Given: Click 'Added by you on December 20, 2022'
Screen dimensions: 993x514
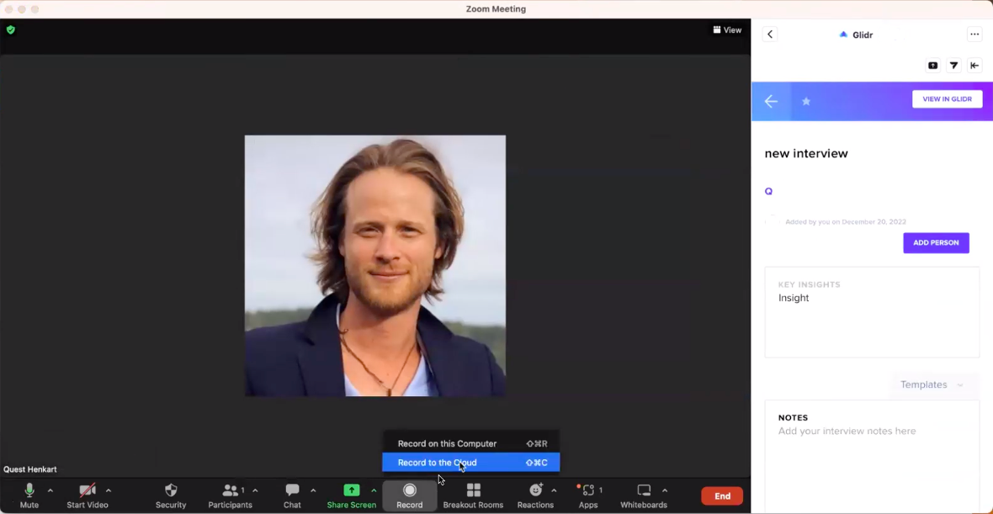Looking at the screenshot, I should [846, 222].
